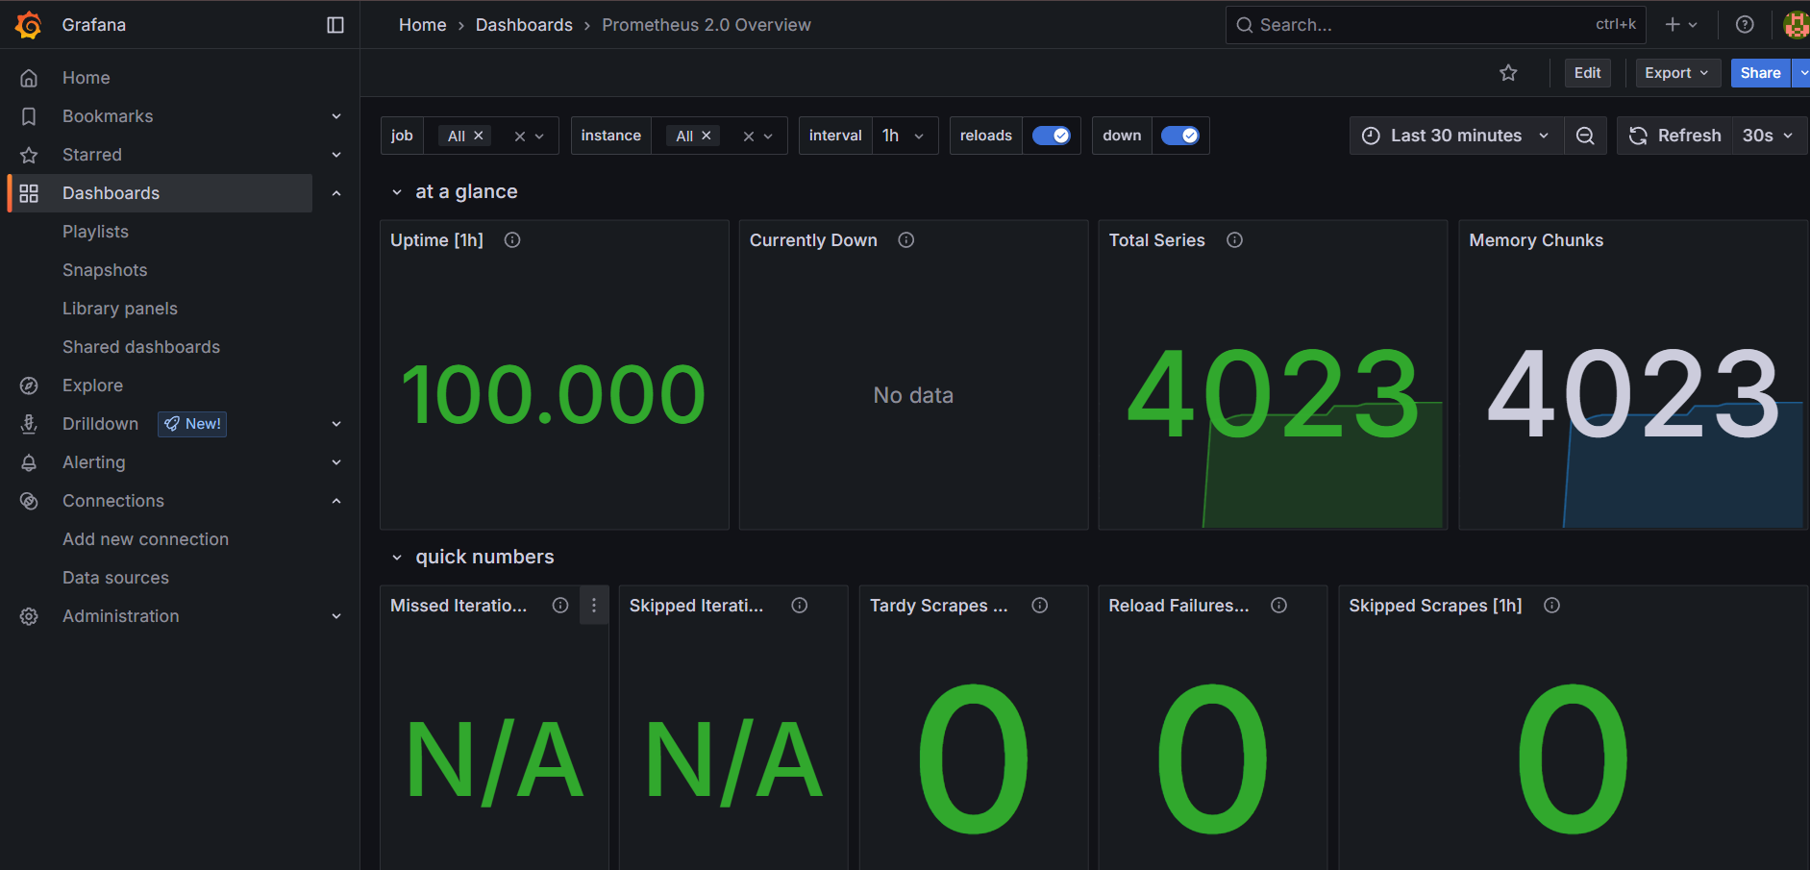Open the interval 1h dropdown
The width and height of the screenshot is (1810, 870).
(x=905, y=136)
